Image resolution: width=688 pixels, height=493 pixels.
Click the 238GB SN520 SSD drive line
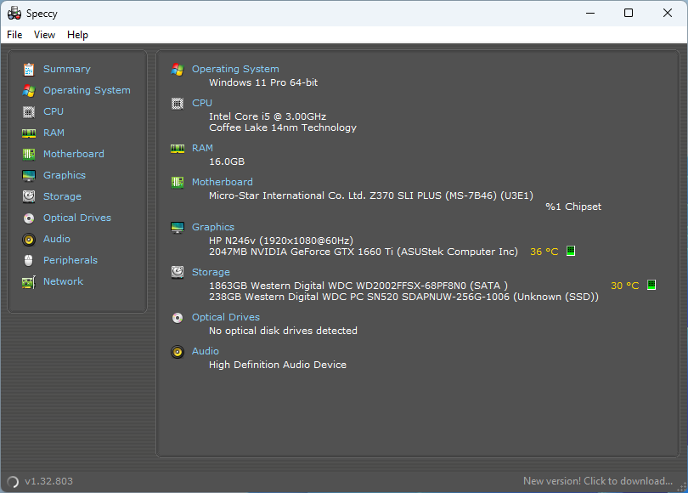403,297
